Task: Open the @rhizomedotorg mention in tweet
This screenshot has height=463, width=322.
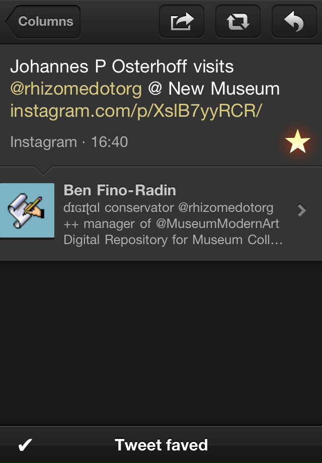Action: pyautogui.click(x=76, y=89)
